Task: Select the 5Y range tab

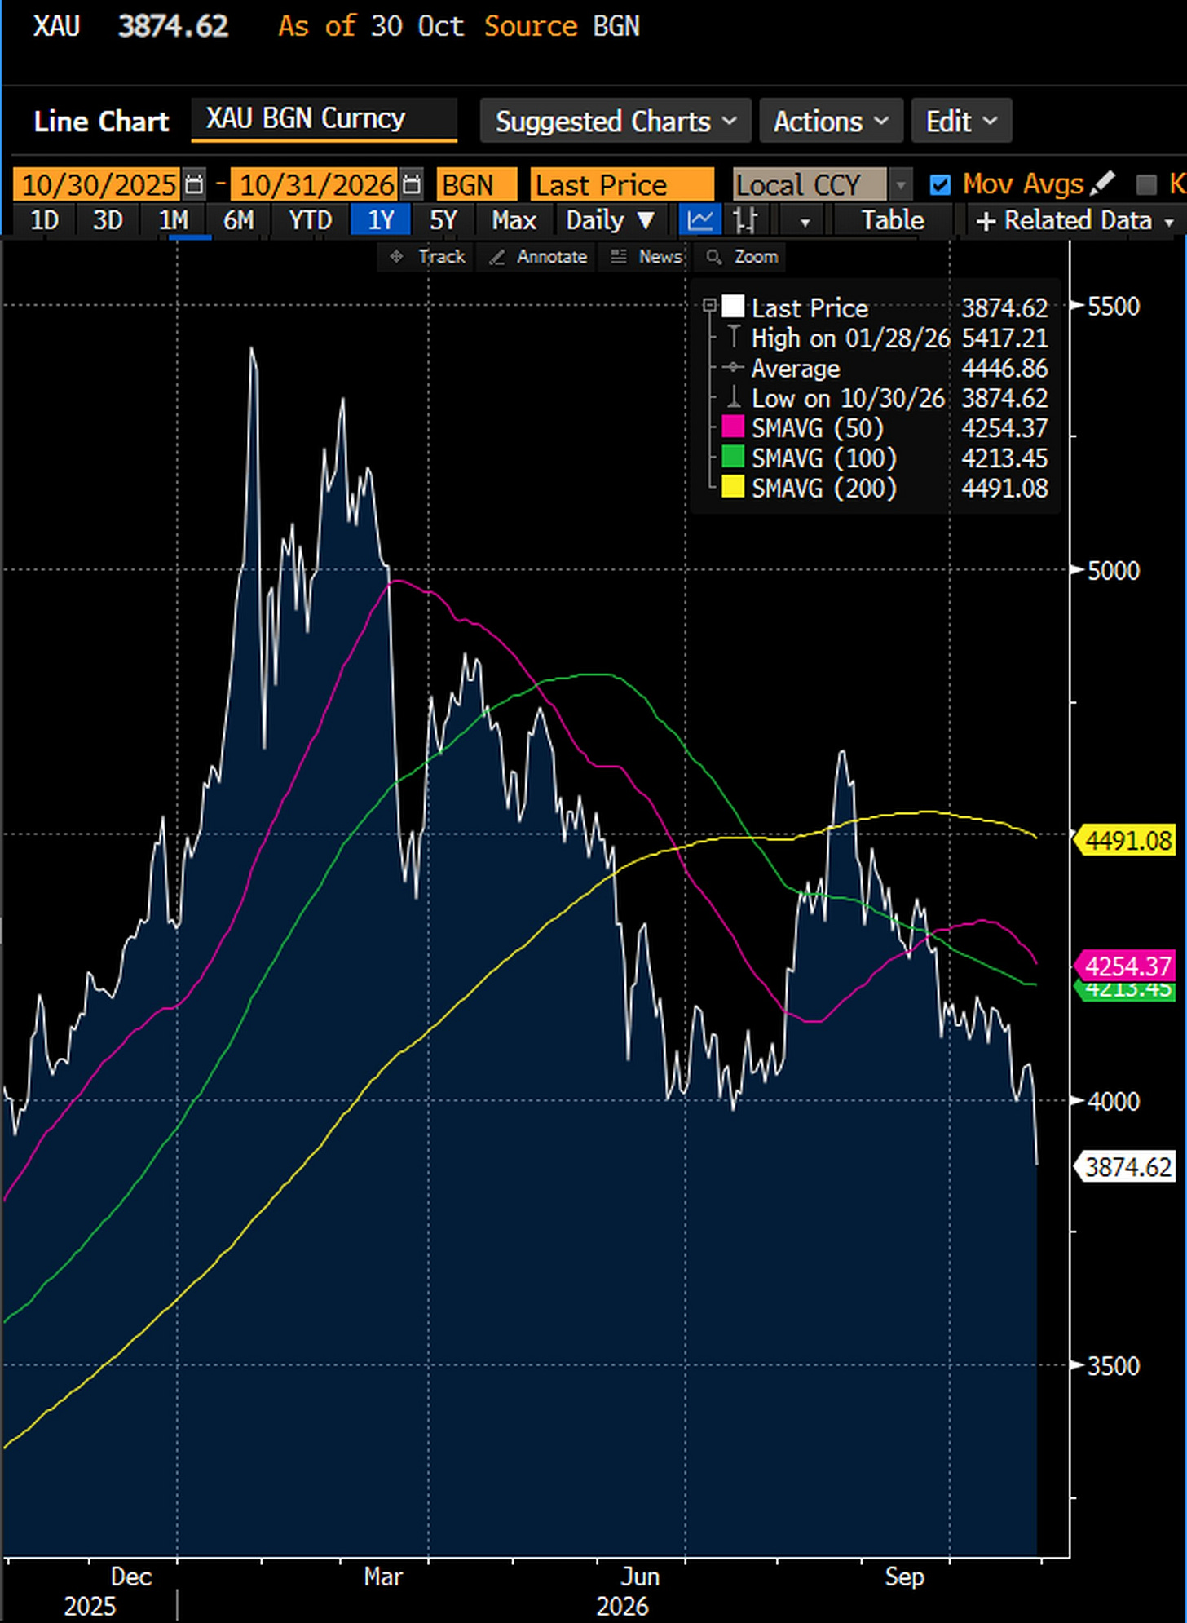Action: point(443,220)
